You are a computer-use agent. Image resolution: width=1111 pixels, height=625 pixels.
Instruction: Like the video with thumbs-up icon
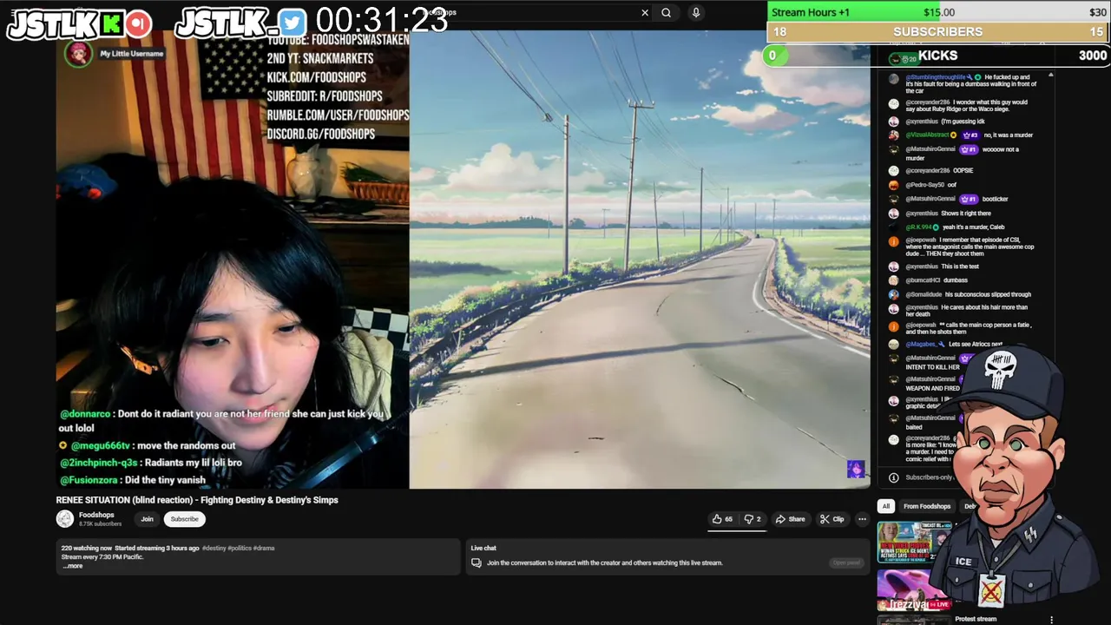click(x=722, y=519)
